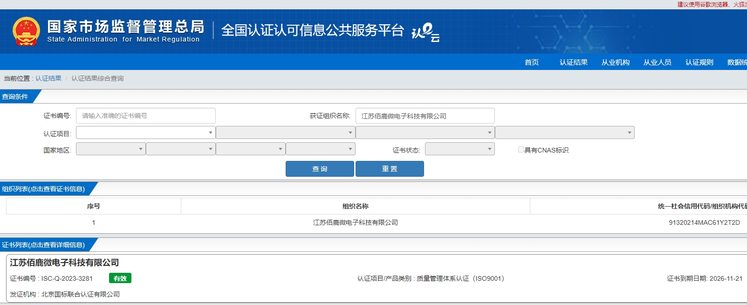Open the 认证规则 navigation menu

[699, 62]
